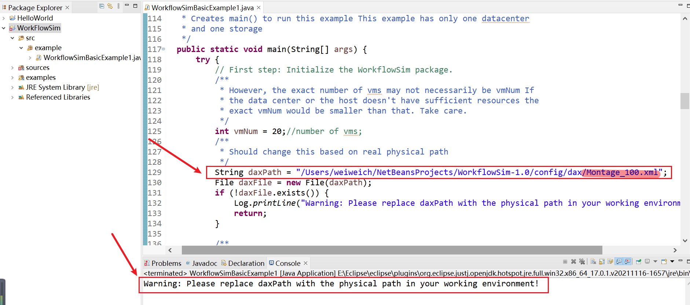Click the 'return;' statement on line 133
Screen dimensions: 690x305
click(x=250, y=213)
